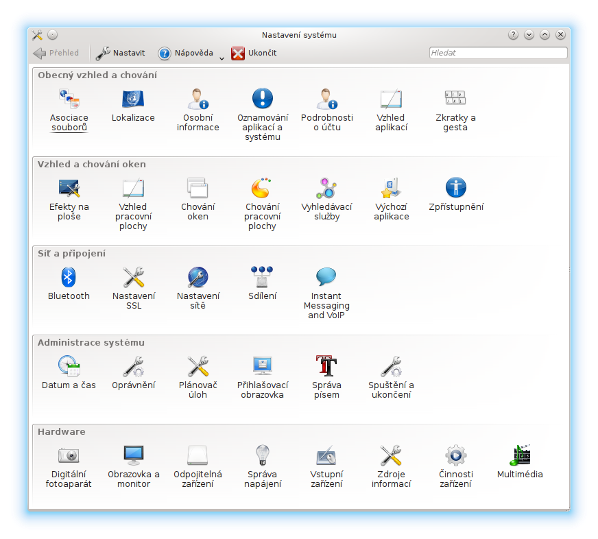Open Vzhled pracovní plochy
The image size is (598, 539).
coord(133,204)
